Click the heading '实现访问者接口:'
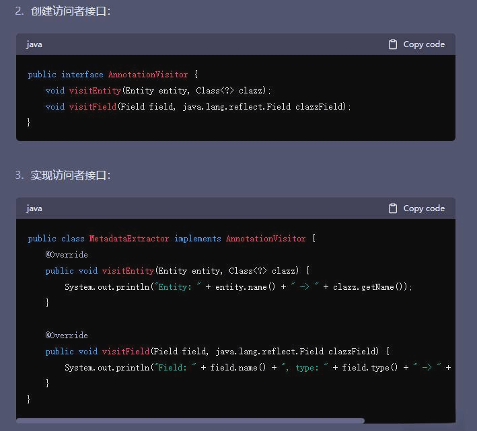This screenshot has height=431, width=477. 71,175
